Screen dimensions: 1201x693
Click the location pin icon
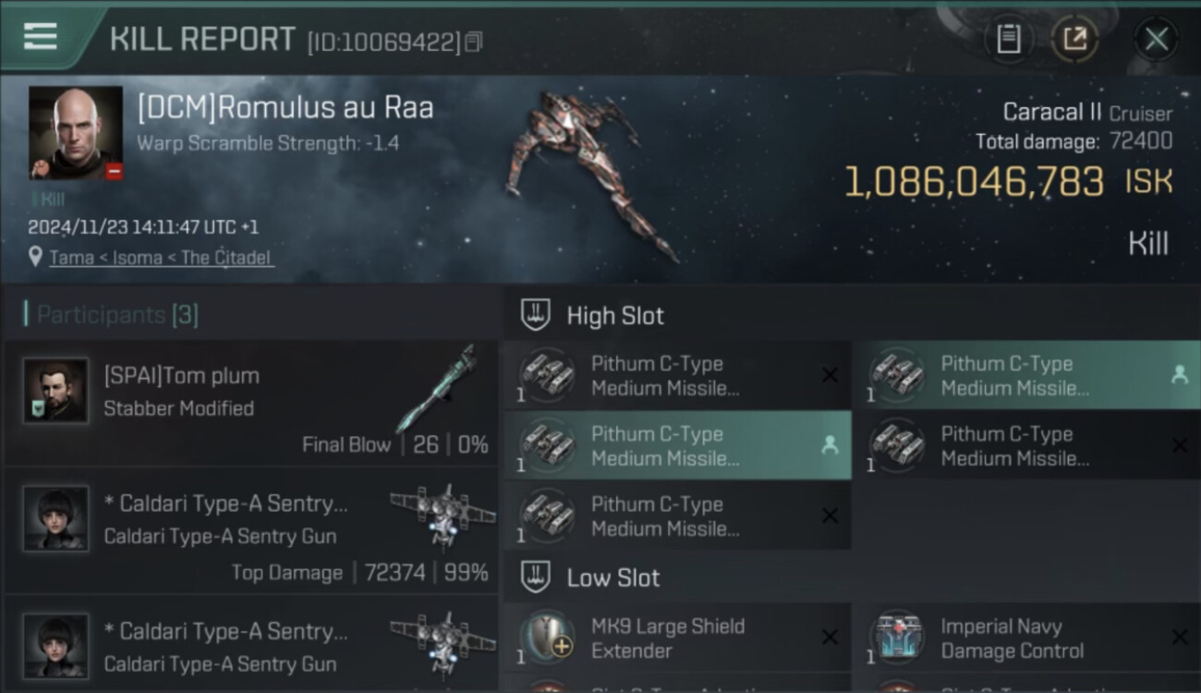(x=35, y=257)
